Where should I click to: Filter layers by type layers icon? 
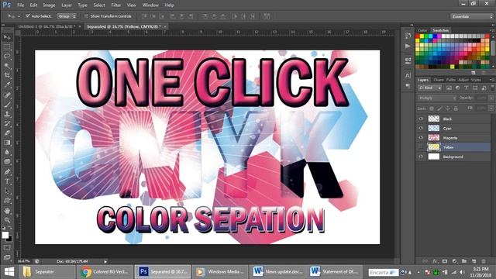[467, 88]
